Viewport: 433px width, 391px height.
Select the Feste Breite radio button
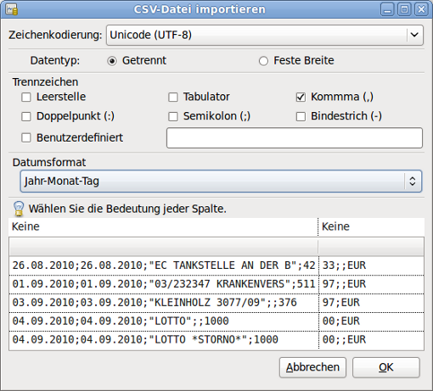pos(263,61)
